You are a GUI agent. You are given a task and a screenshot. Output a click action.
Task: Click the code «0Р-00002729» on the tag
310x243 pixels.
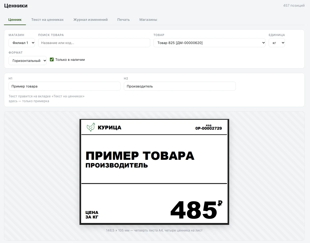click(209, 128)
